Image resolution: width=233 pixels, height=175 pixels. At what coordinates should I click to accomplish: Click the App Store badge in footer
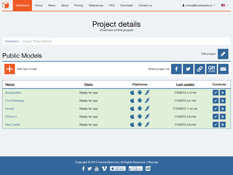118,168
